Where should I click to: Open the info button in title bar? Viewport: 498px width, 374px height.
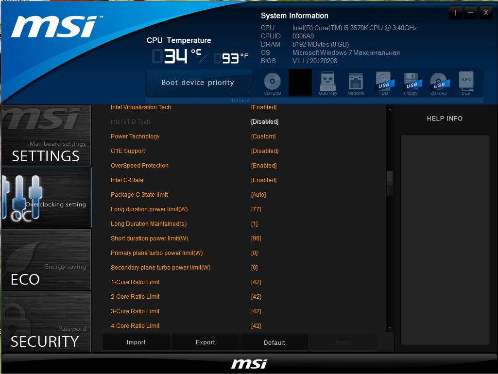[x=455, y=13]
